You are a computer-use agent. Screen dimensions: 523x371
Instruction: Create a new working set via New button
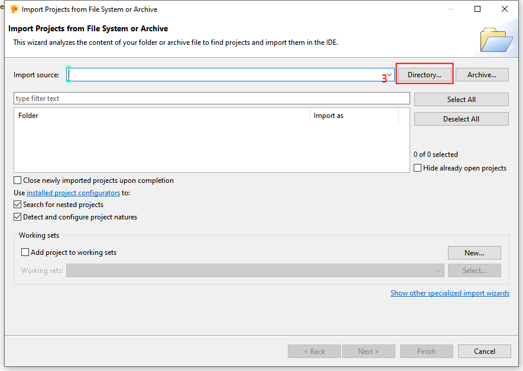click(474, 252)
